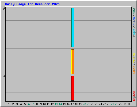Click green weekend day label 6
137x107 pixels.
pyautogui.click(x=29, y=104)
